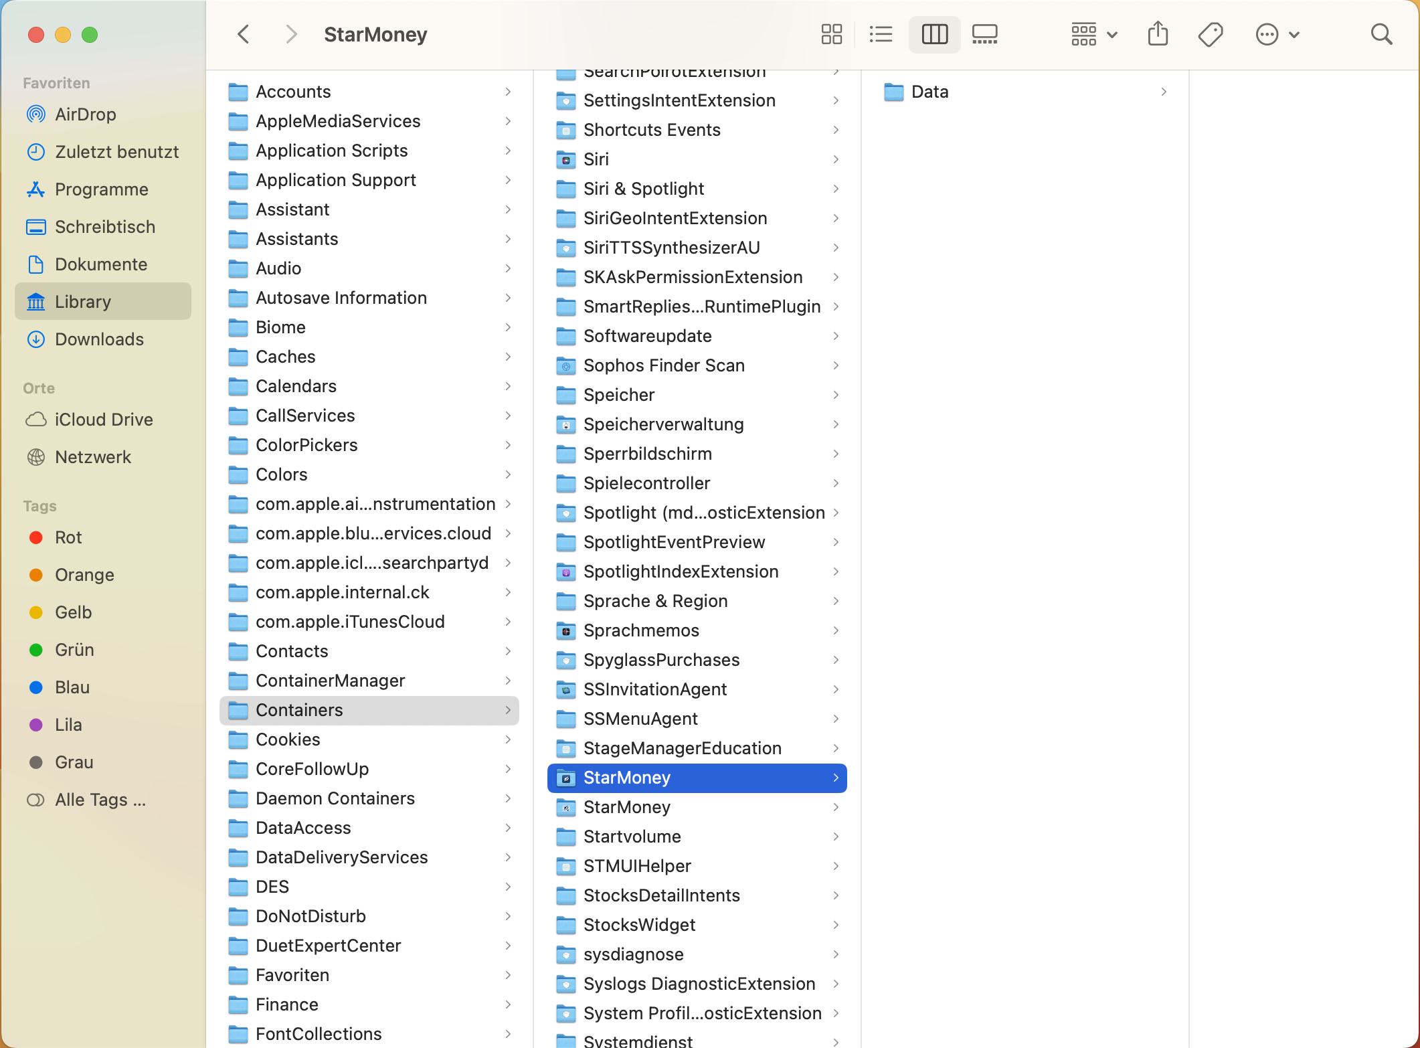Select the Startvolume folder
The image size is (1420, 1048).
pyautogui.click(x=697, y=837)
